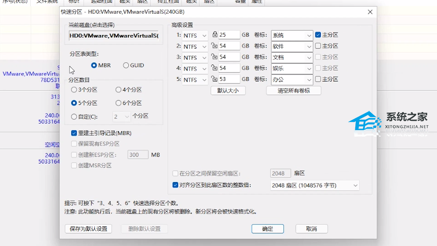Open file system dropdown for partition 2
The height and width of the screenshot is (246, 437).
(x=195, y=46)
